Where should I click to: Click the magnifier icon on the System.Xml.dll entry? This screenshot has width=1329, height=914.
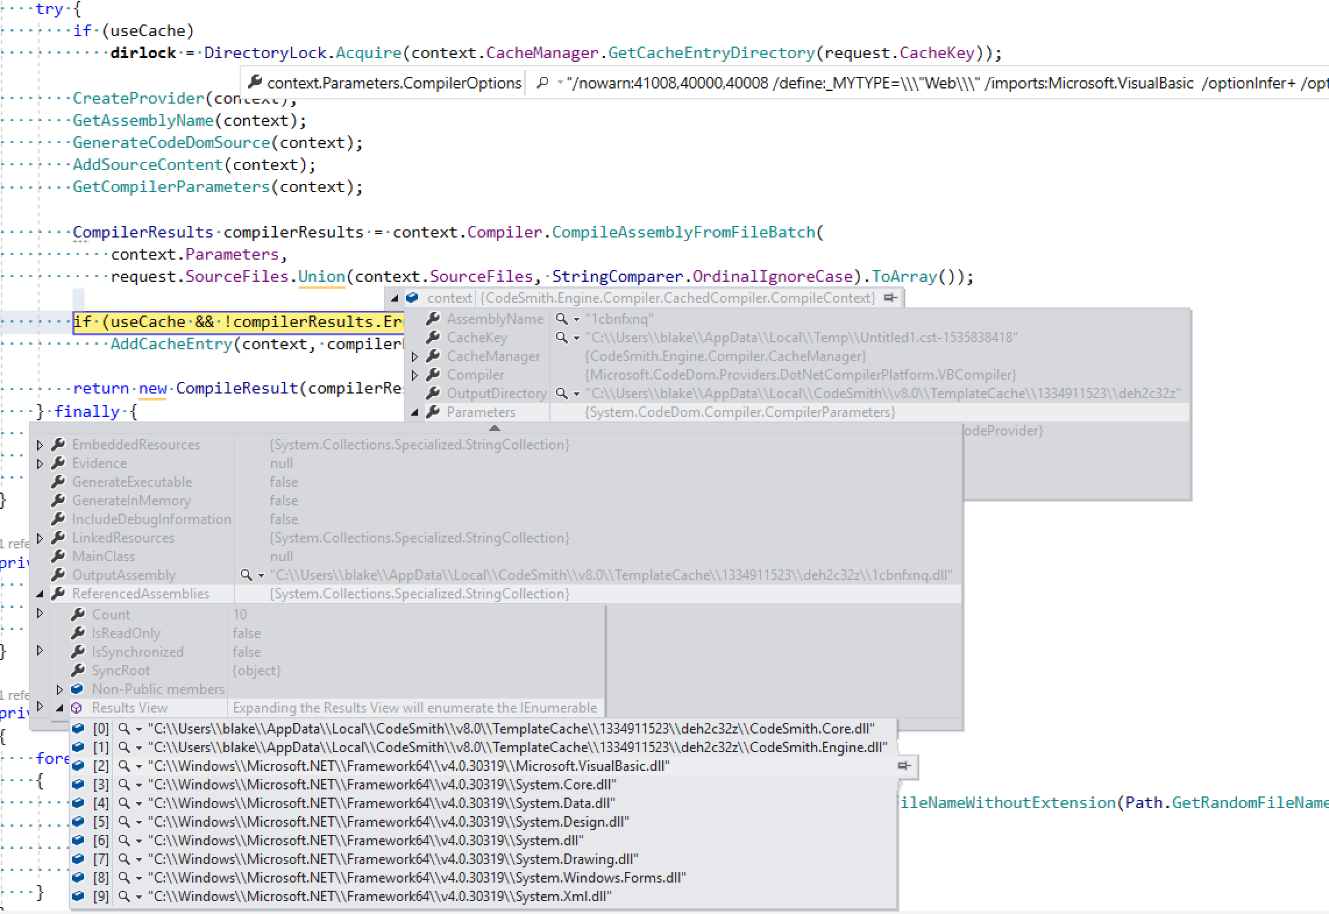(x=124, y=896)
